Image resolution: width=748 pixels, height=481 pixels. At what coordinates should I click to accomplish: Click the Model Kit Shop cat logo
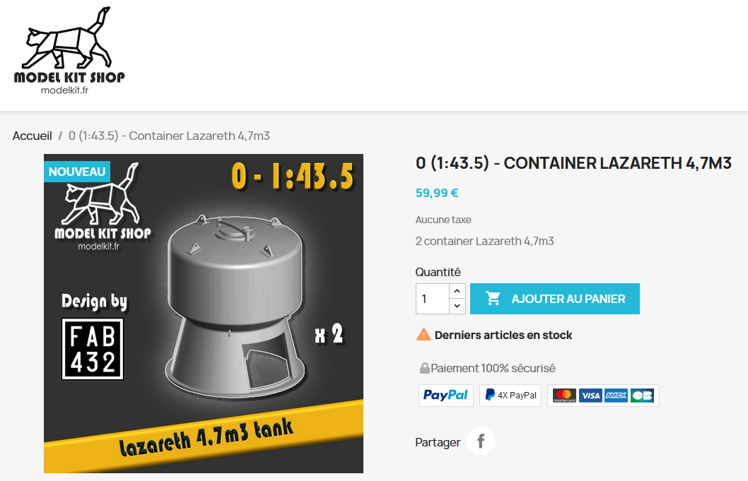pos(69,51)
